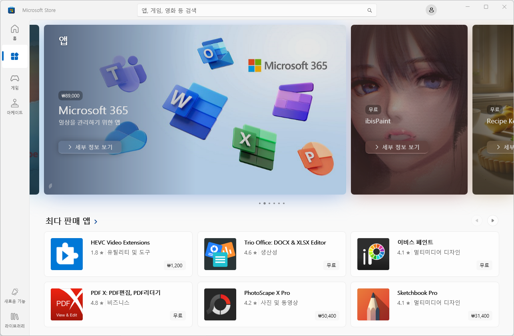Select the Apps sidebar icon
Viewport: 514px width, 336px height.
(x=15, y=56)
